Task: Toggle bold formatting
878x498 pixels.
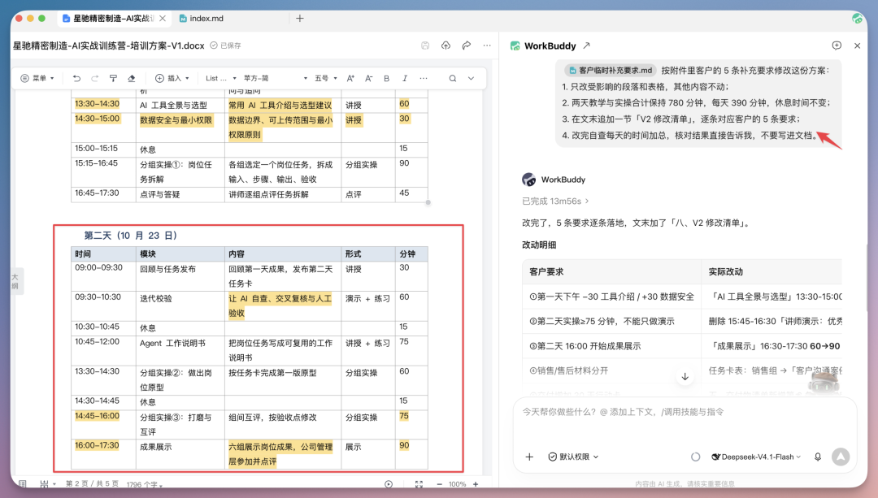Action: [386, 78]
